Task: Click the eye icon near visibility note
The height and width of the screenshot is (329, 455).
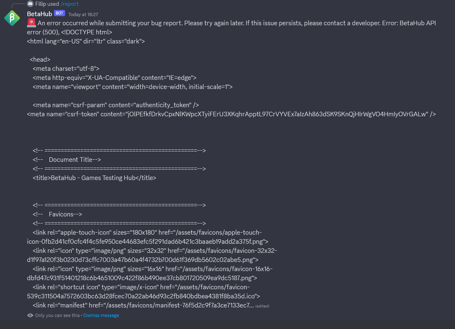Action: tap(30, 315)
